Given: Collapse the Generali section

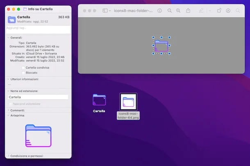Looking at the screenshot, I should point(8,37).
